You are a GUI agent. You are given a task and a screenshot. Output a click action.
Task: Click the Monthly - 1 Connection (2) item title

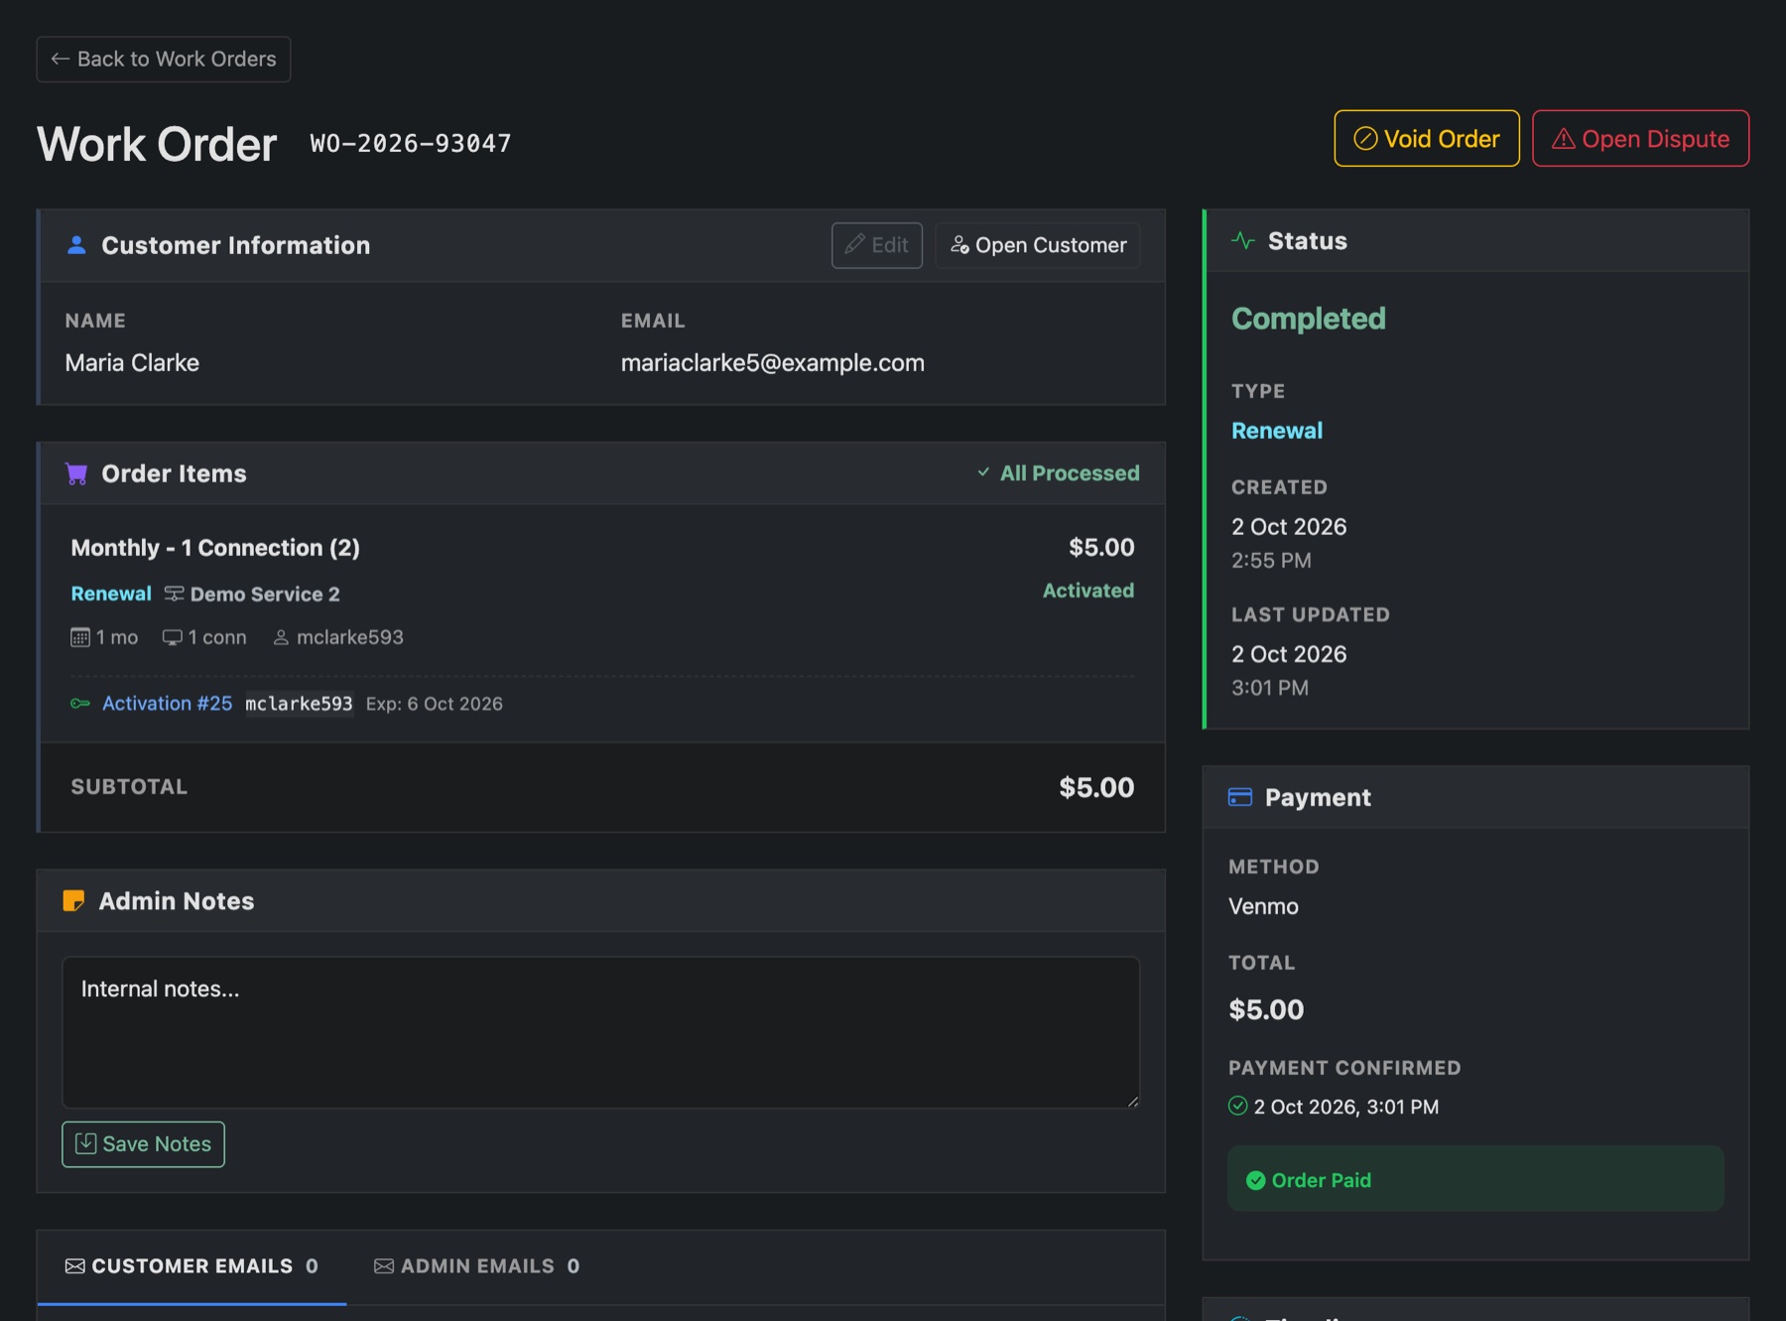point(215,548)
